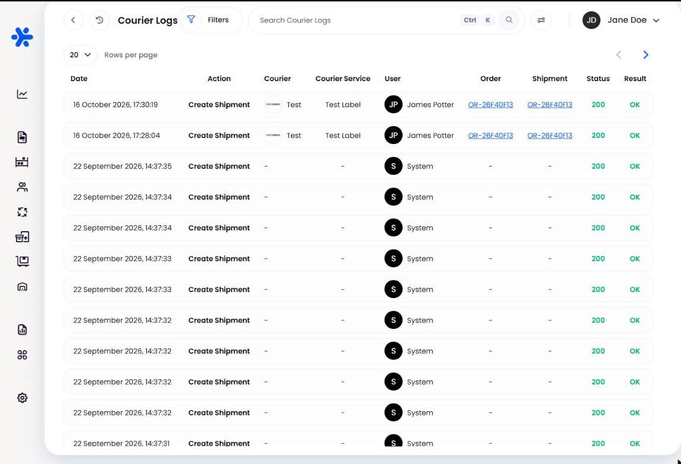The image size is (681, 464).
Task: Go to the next page arrow
Action: point(645,55)
